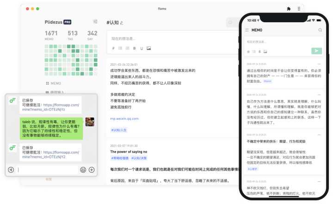
Task: Toggle underline in the desktop memo editor
Action: 142,48
